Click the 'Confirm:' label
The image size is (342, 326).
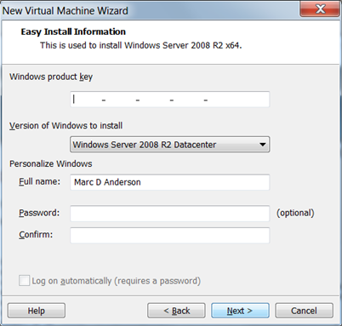tap(36, 235)
